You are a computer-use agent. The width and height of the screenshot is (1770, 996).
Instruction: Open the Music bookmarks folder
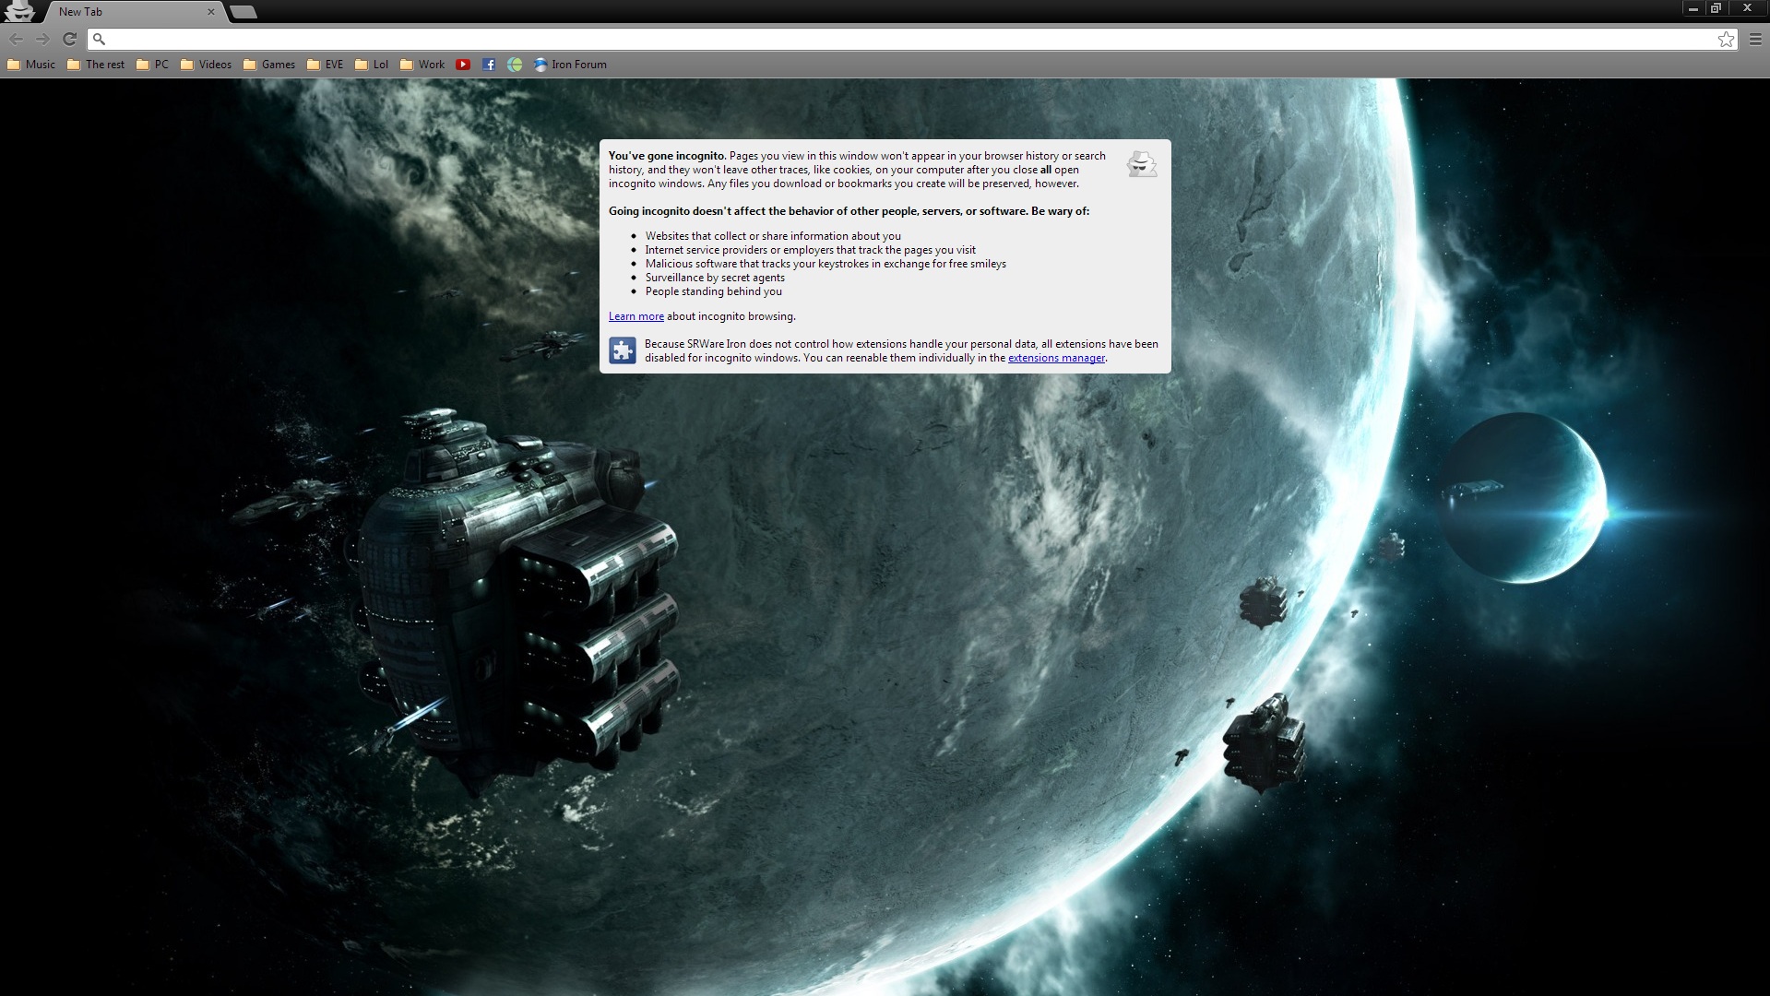click(31, 65)
